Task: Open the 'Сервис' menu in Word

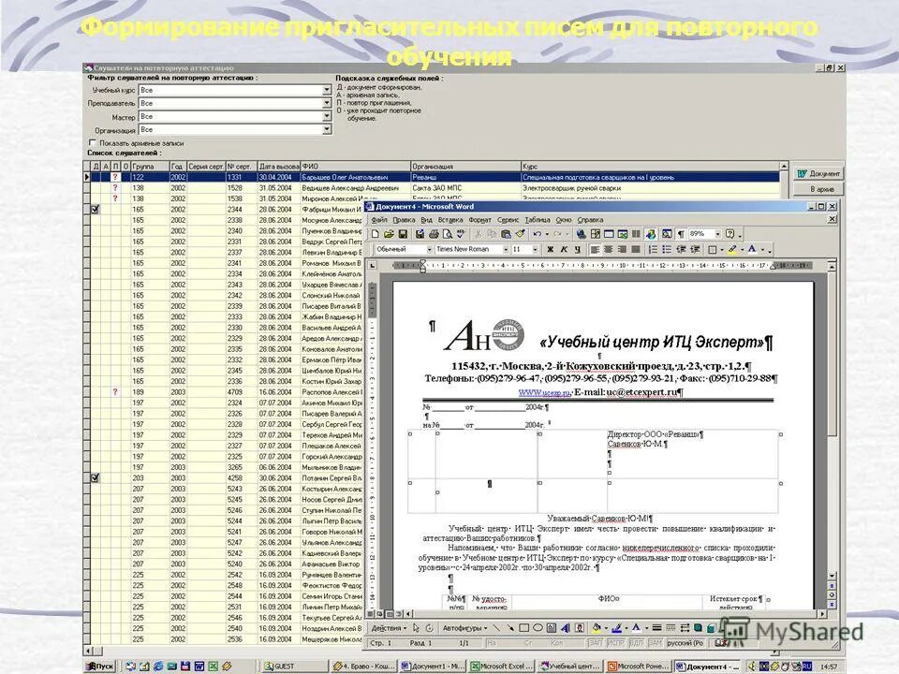Action: point(508,219)
